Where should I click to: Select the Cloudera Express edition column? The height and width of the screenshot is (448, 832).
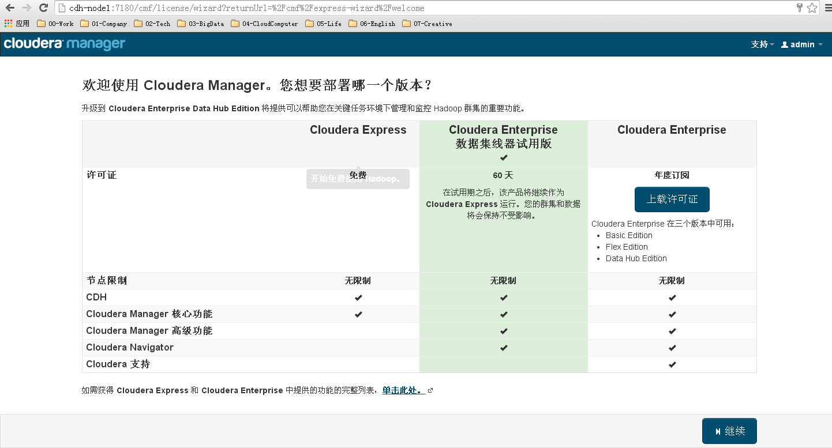pyautogui.click(x=358, y=130)
